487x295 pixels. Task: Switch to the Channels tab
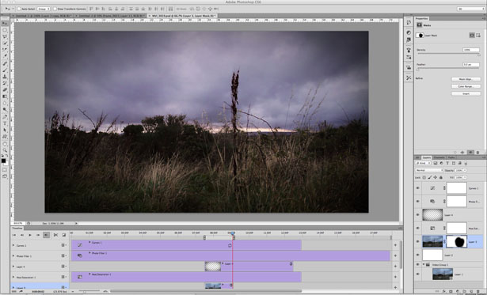pyautogui.click(x=439, y=157)
